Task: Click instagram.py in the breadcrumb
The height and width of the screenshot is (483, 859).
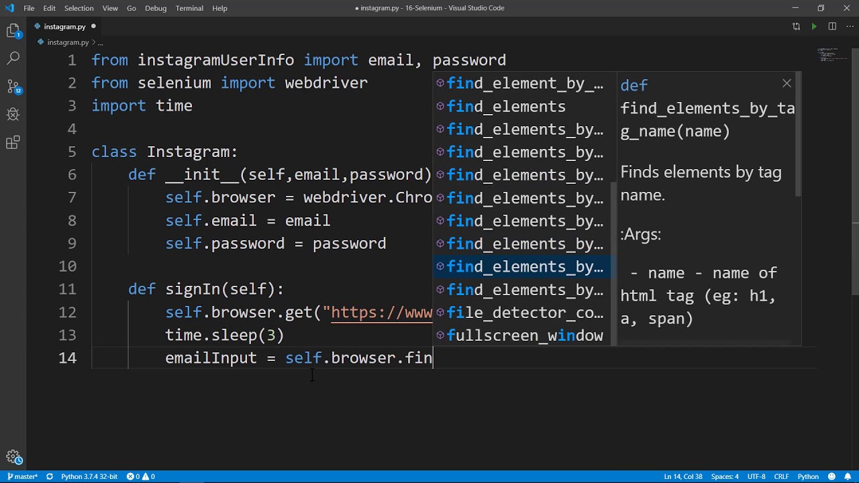Action: (68, 42)
